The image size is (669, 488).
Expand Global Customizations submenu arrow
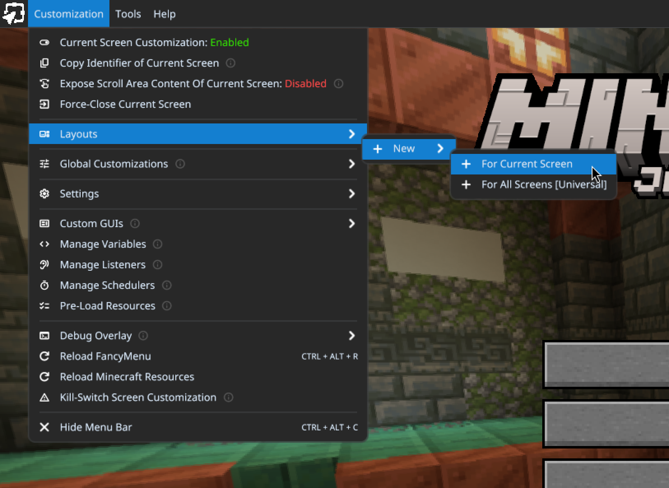(x=352, y=164)
